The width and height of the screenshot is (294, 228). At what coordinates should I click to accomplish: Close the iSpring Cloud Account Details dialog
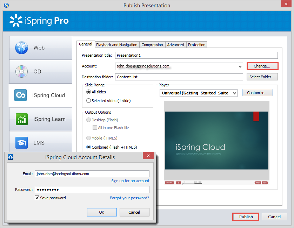pos(148,156)
